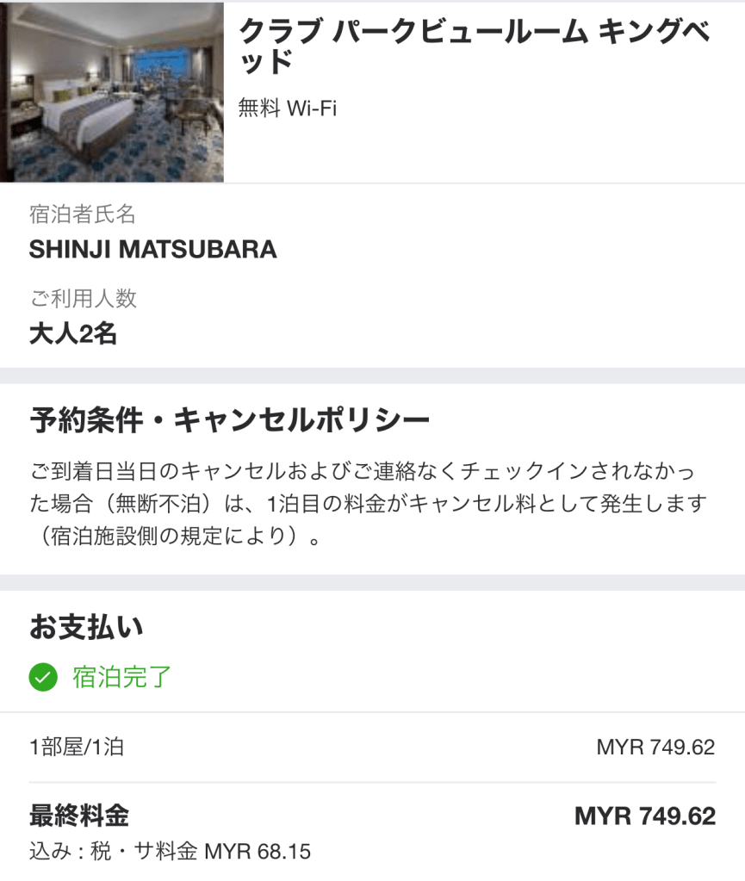
Task: Click the green checkmark status icon
Action: (x=42, y=677)
